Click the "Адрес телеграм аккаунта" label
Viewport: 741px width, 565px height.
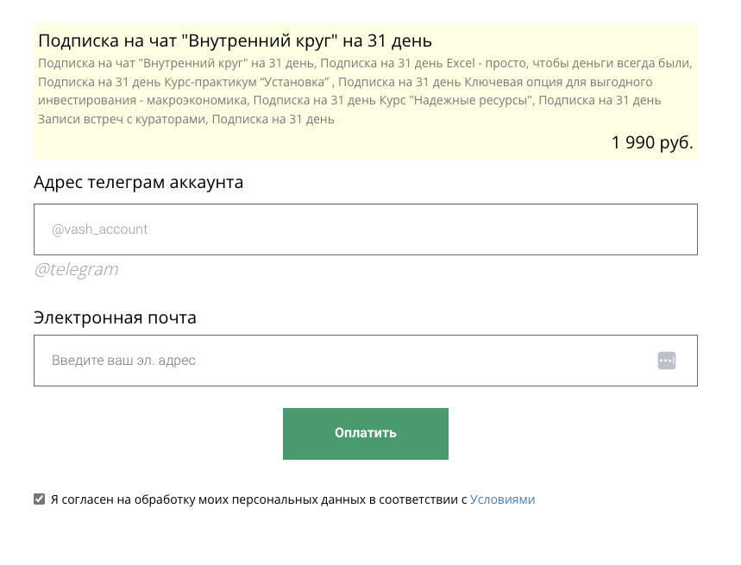[138, 182]
